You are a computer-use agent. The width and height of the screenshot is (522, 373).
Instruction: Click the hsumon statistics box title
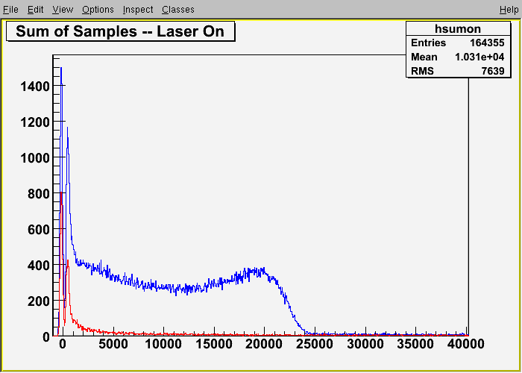458,29
